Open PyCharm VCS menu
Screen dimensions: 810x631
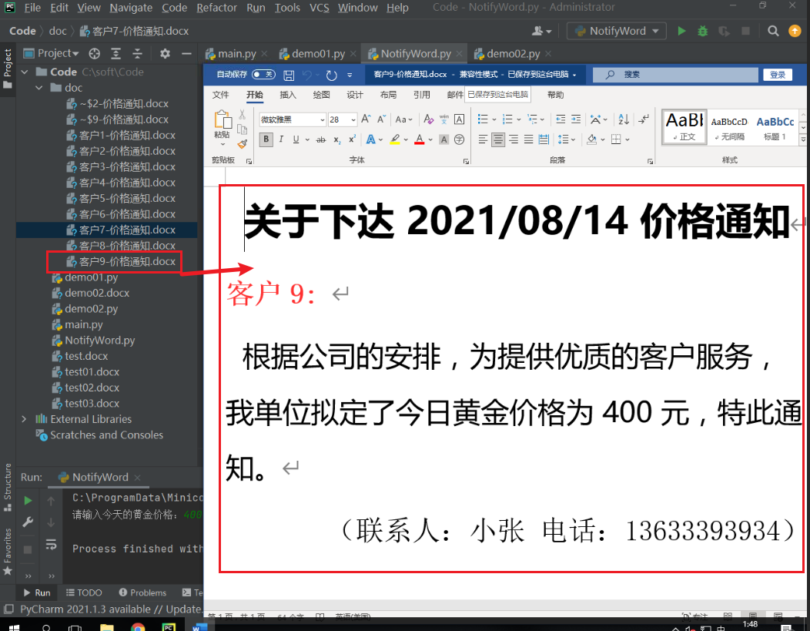pos(320,8)
